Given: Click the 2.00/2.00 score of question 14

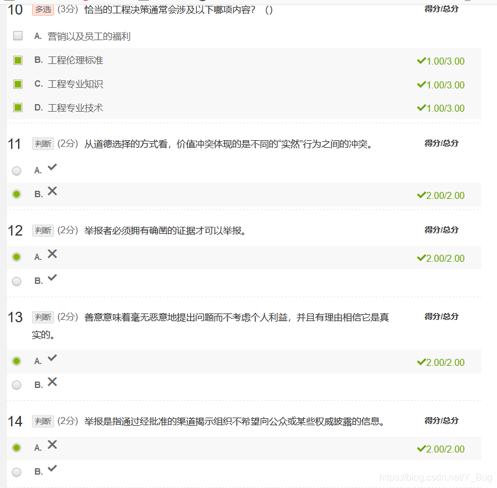Looking at the screenshot, I should pyautogui.click(x=441, y=448).
